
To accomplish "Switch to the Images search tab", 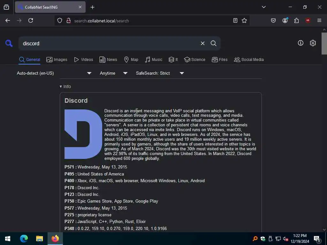I will 57,60.
